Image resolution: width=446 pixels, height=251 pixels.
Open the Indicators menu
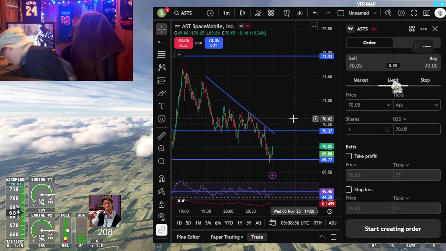point(258,13)
